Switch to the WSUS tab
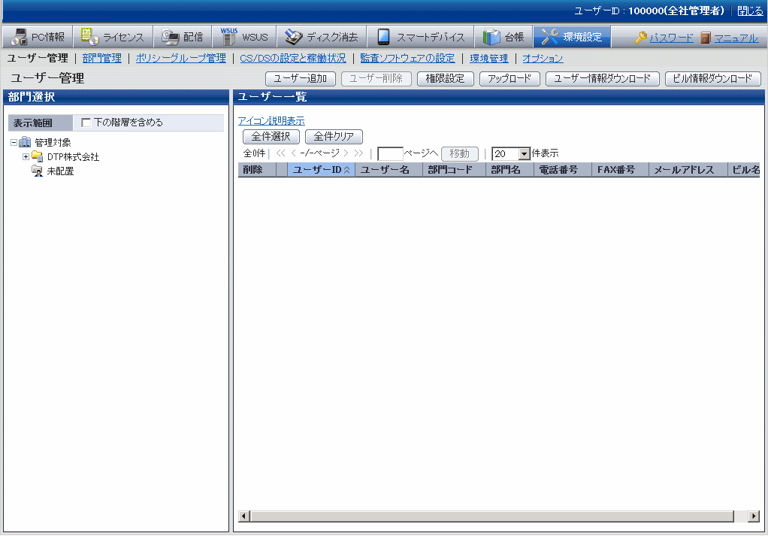The image size is (768, 536). point(244,37)
